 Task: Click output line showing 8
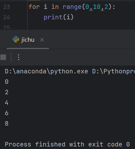[7, 123]
